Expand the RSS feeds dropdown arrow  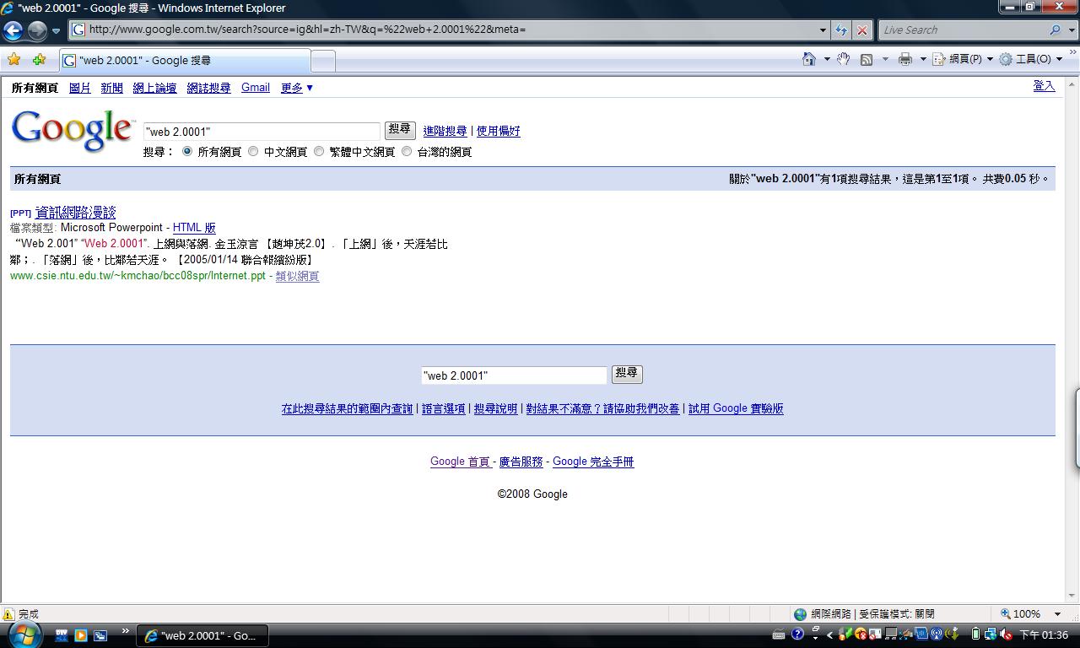pyautogui.click(x=885, y=59)
